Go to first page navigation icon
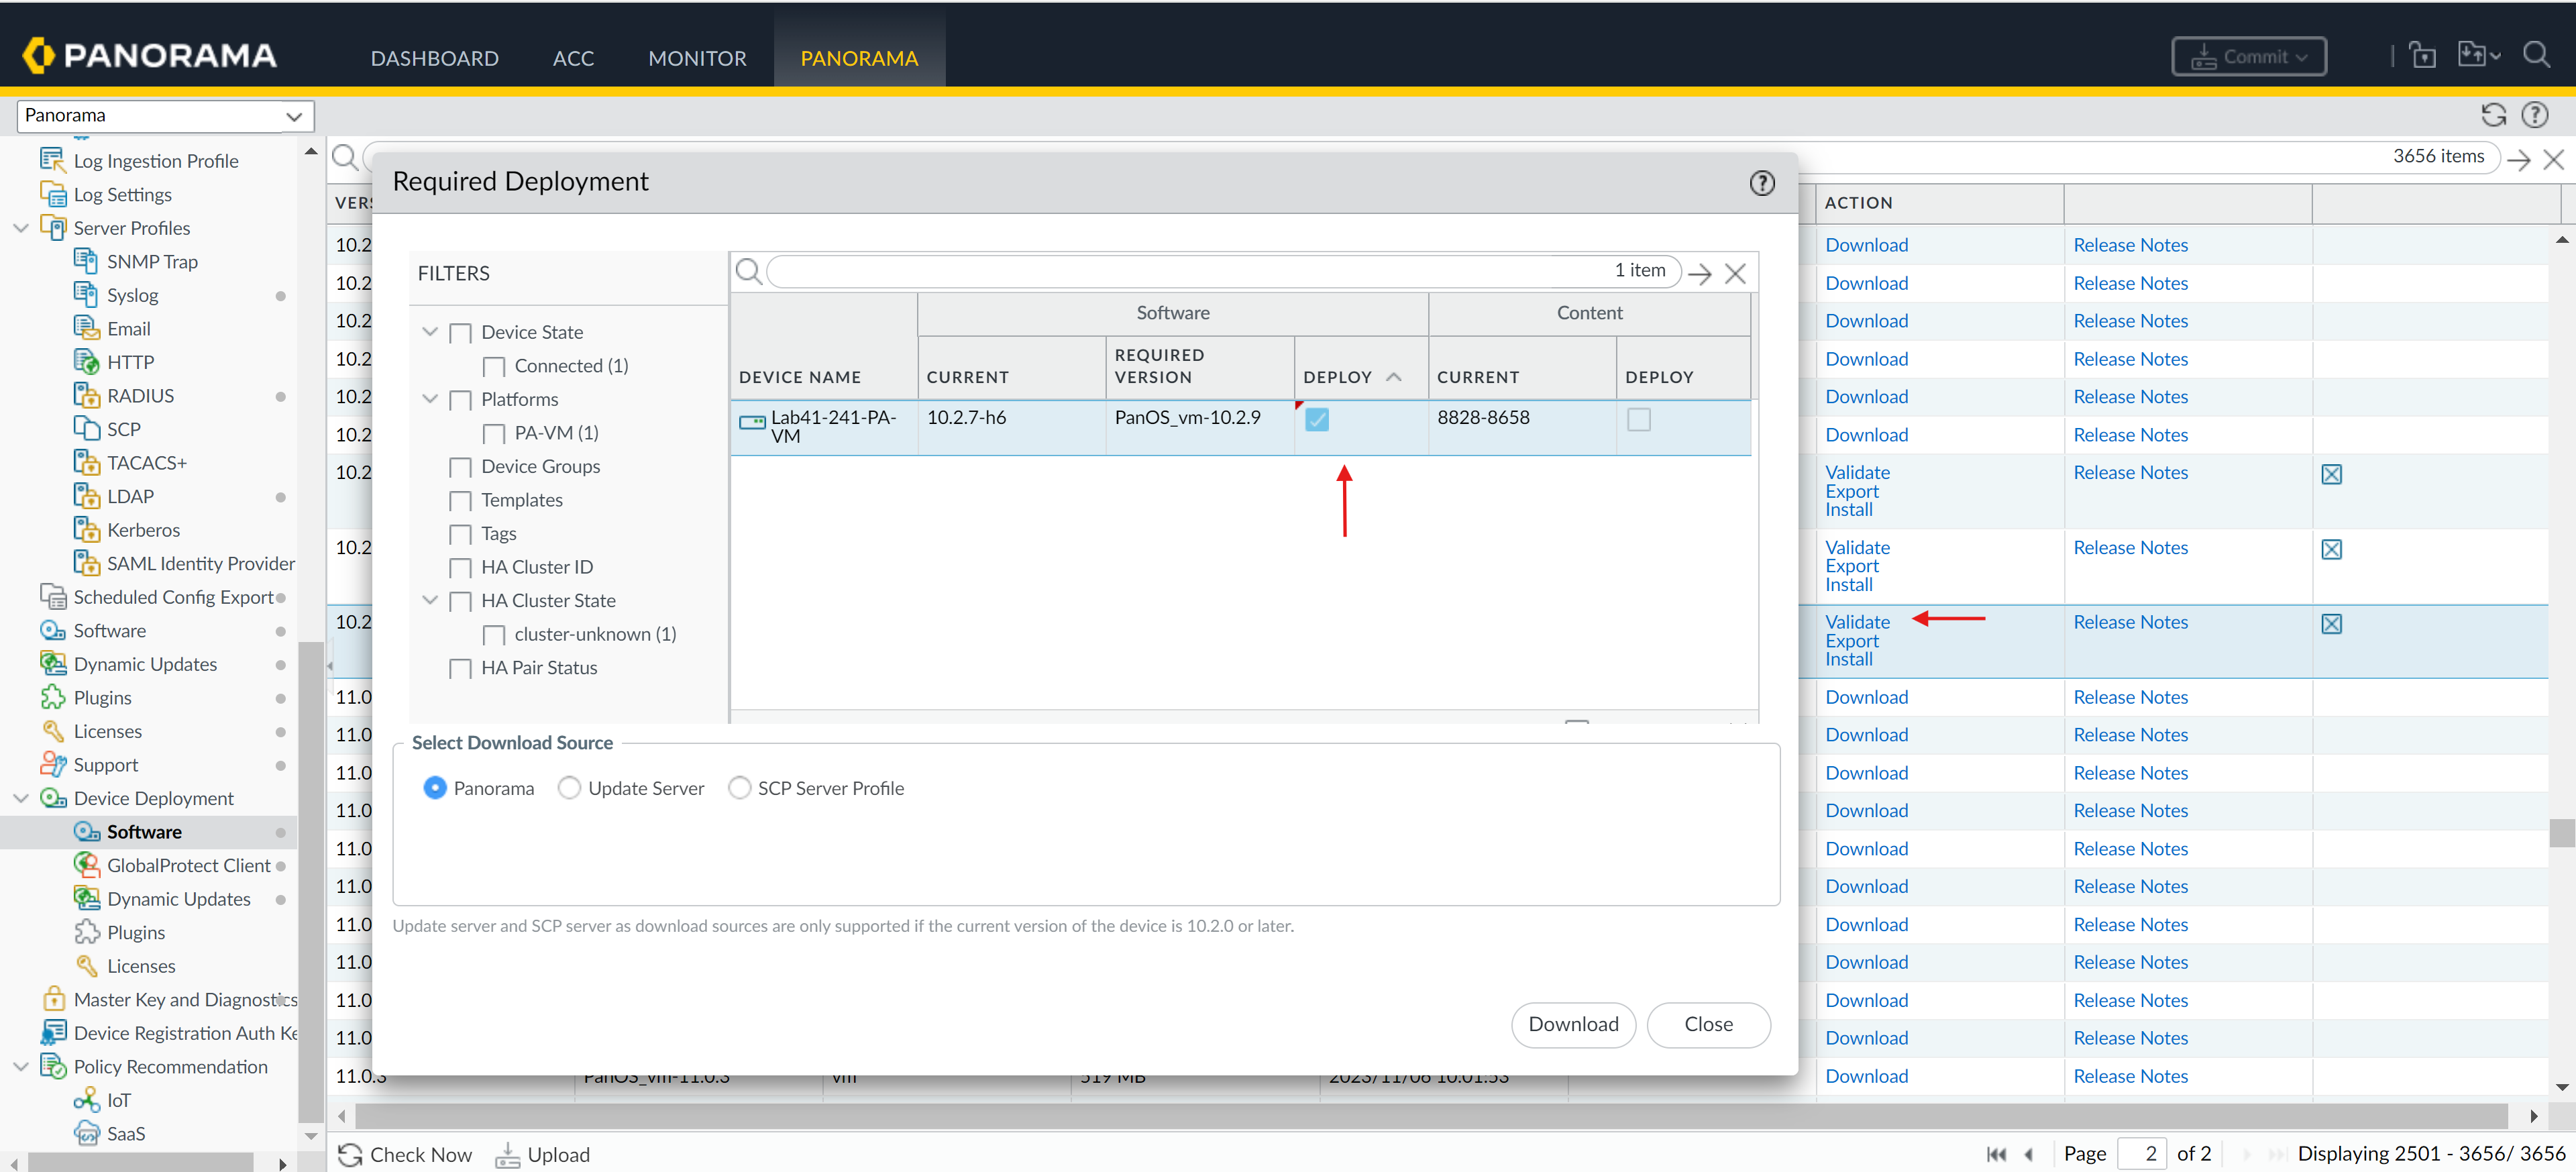 click(1996, 1153)
